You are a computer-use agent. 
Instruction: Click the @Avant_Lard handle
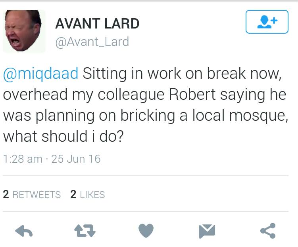click(92, 42)
